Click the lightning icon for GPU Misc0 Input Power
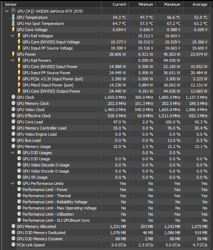 (x=19, y=85)
